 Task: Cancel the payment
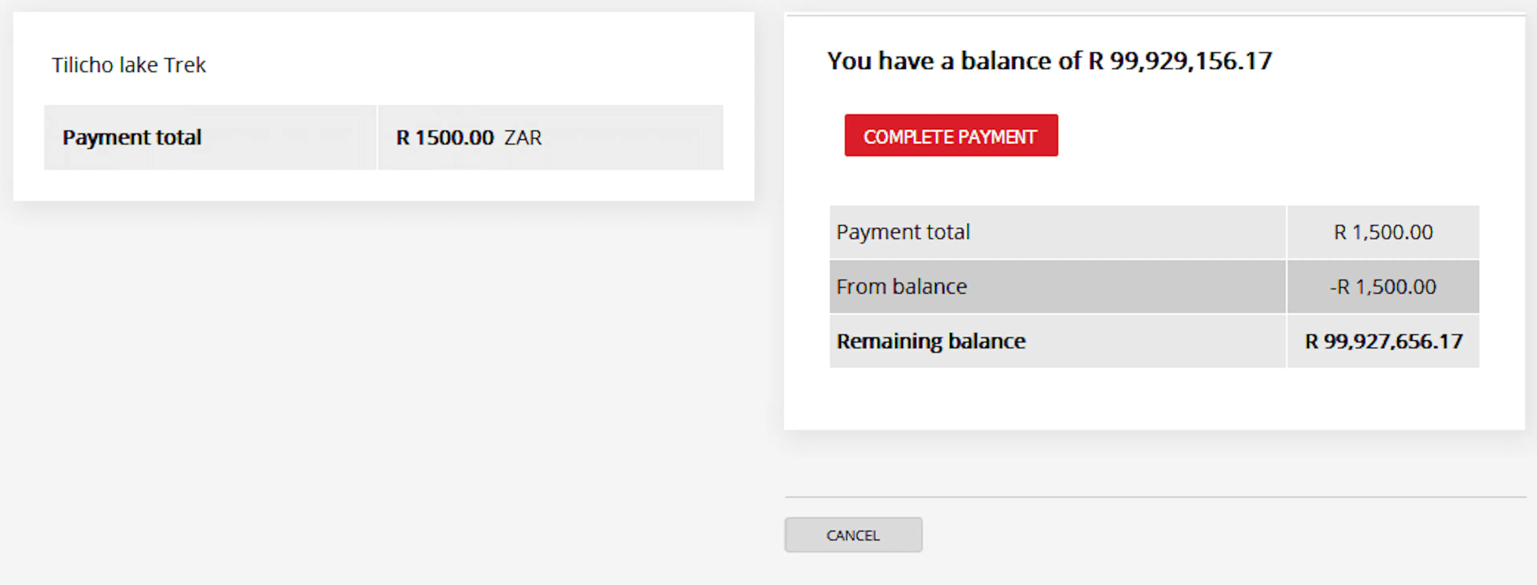853,535
